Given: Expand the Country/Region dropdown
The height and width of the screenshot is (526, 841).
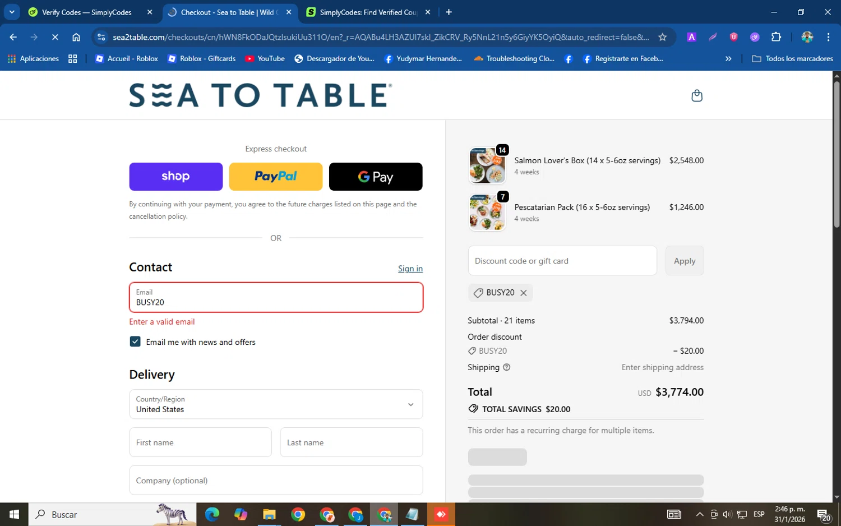Looking at the screenshot, I should tap(276, 404).
